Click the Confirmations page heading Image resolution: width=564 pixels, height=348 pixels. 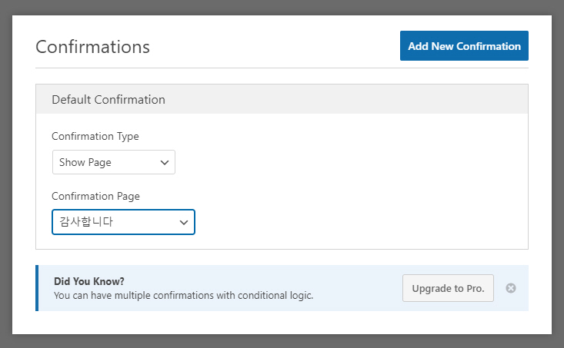tap(92, 46)
